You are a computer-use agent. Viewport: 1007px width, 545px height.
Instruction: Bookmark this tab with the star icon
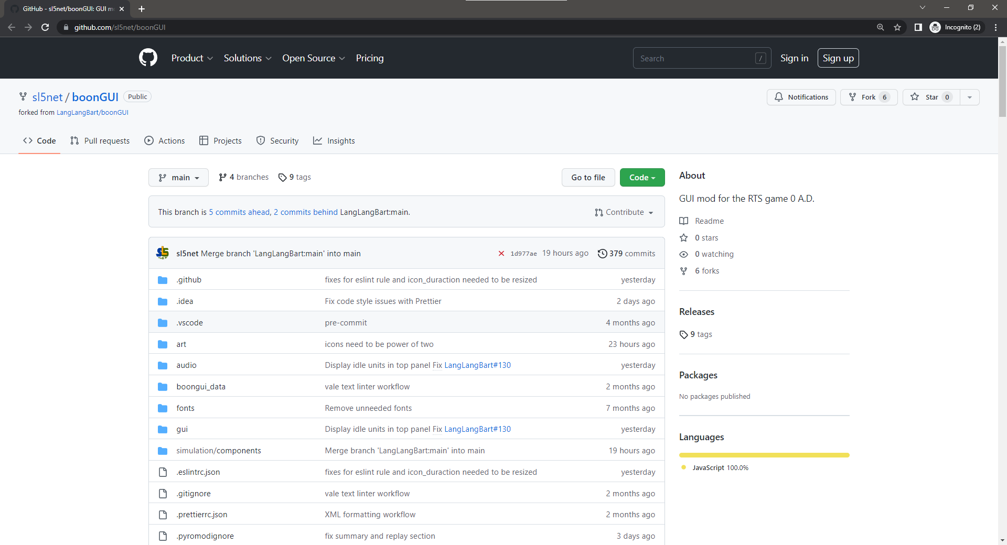click(x=897, y=27)
